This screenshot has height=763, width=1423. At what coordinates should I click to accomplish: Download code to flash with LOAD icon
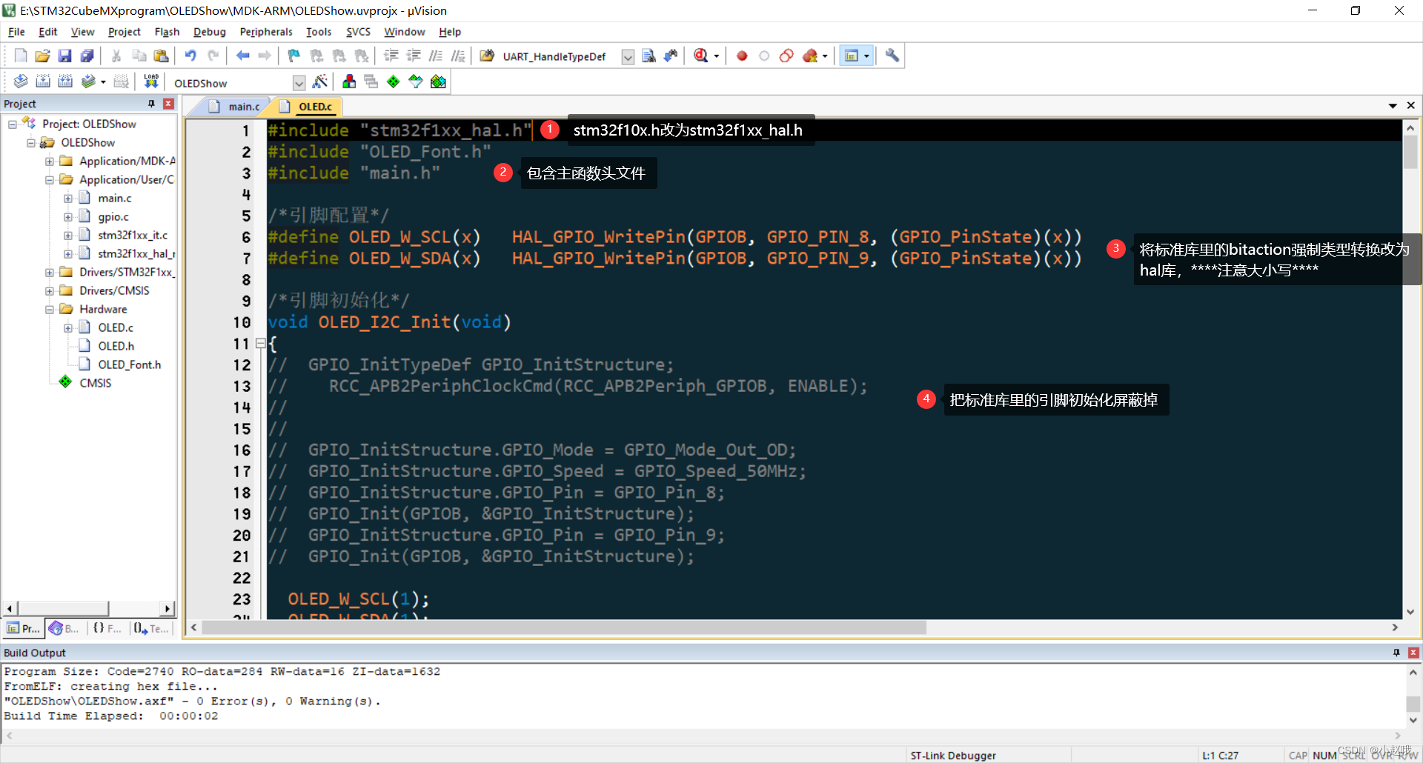151,81
